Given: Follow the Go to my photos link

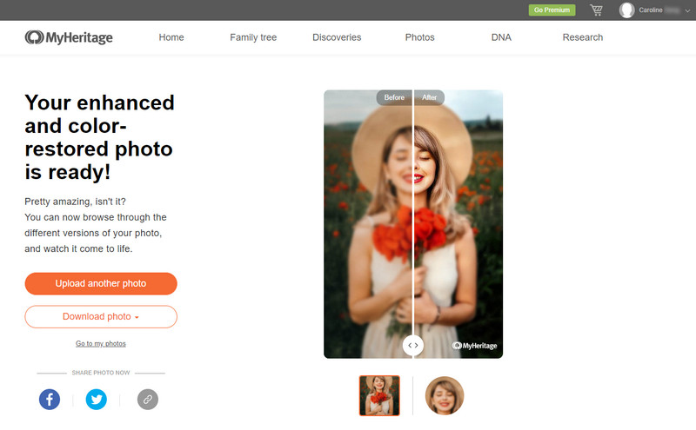Looking at the screenshot, I should coord(101,343).
